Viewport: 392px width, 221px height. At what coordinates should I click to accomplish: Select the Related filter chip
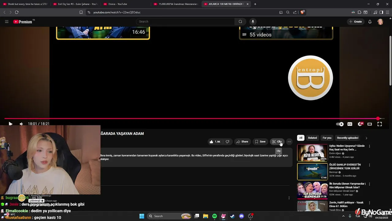[312, 138]
